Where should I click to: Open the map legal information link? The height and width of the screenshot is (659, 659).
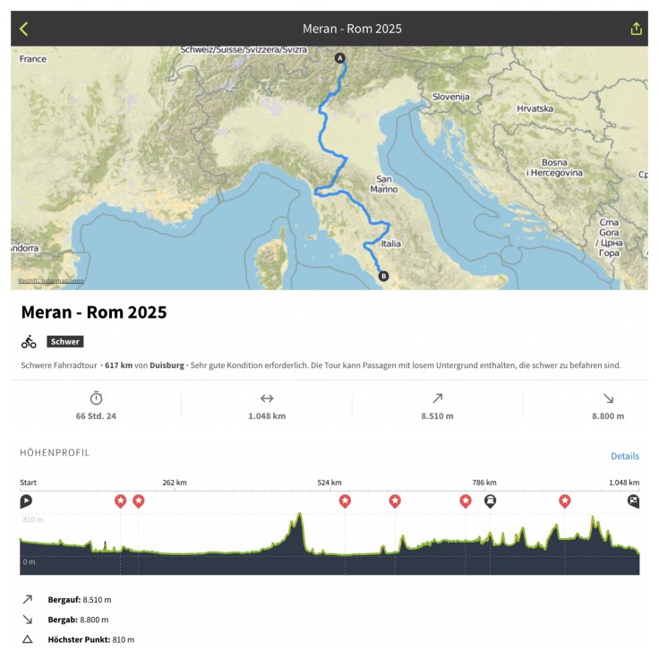[x=51, y=280]
